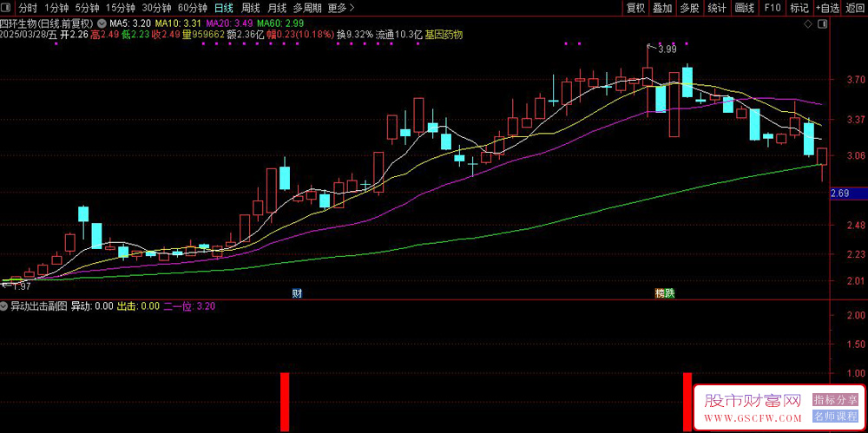The image size is (868, 433).
Task: Activate the 画线 drawing tool
Action: (745, 8)
